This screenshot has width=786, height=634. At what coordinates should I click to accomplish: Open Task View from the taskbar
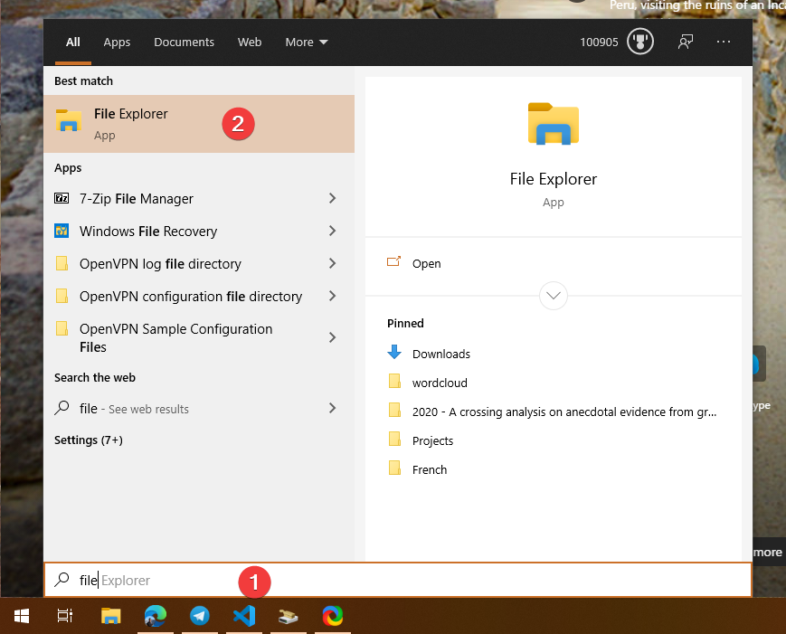[x=65, y=616]
